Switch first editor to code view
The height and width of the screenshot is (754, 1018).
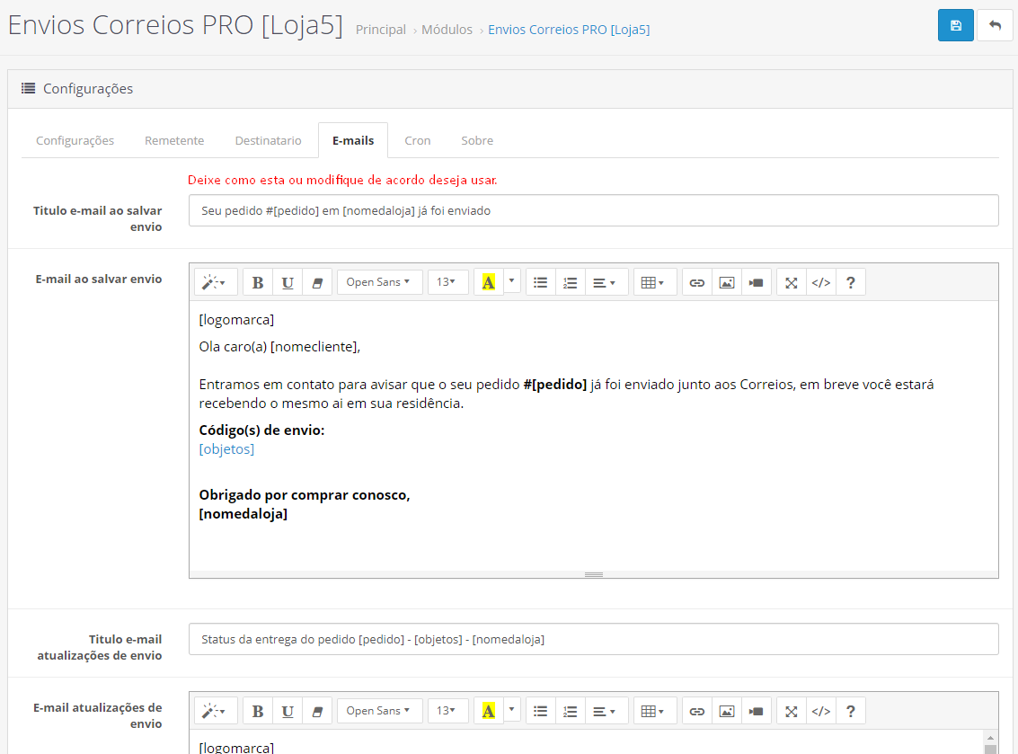pyautogui.click(x=820, y=282)
